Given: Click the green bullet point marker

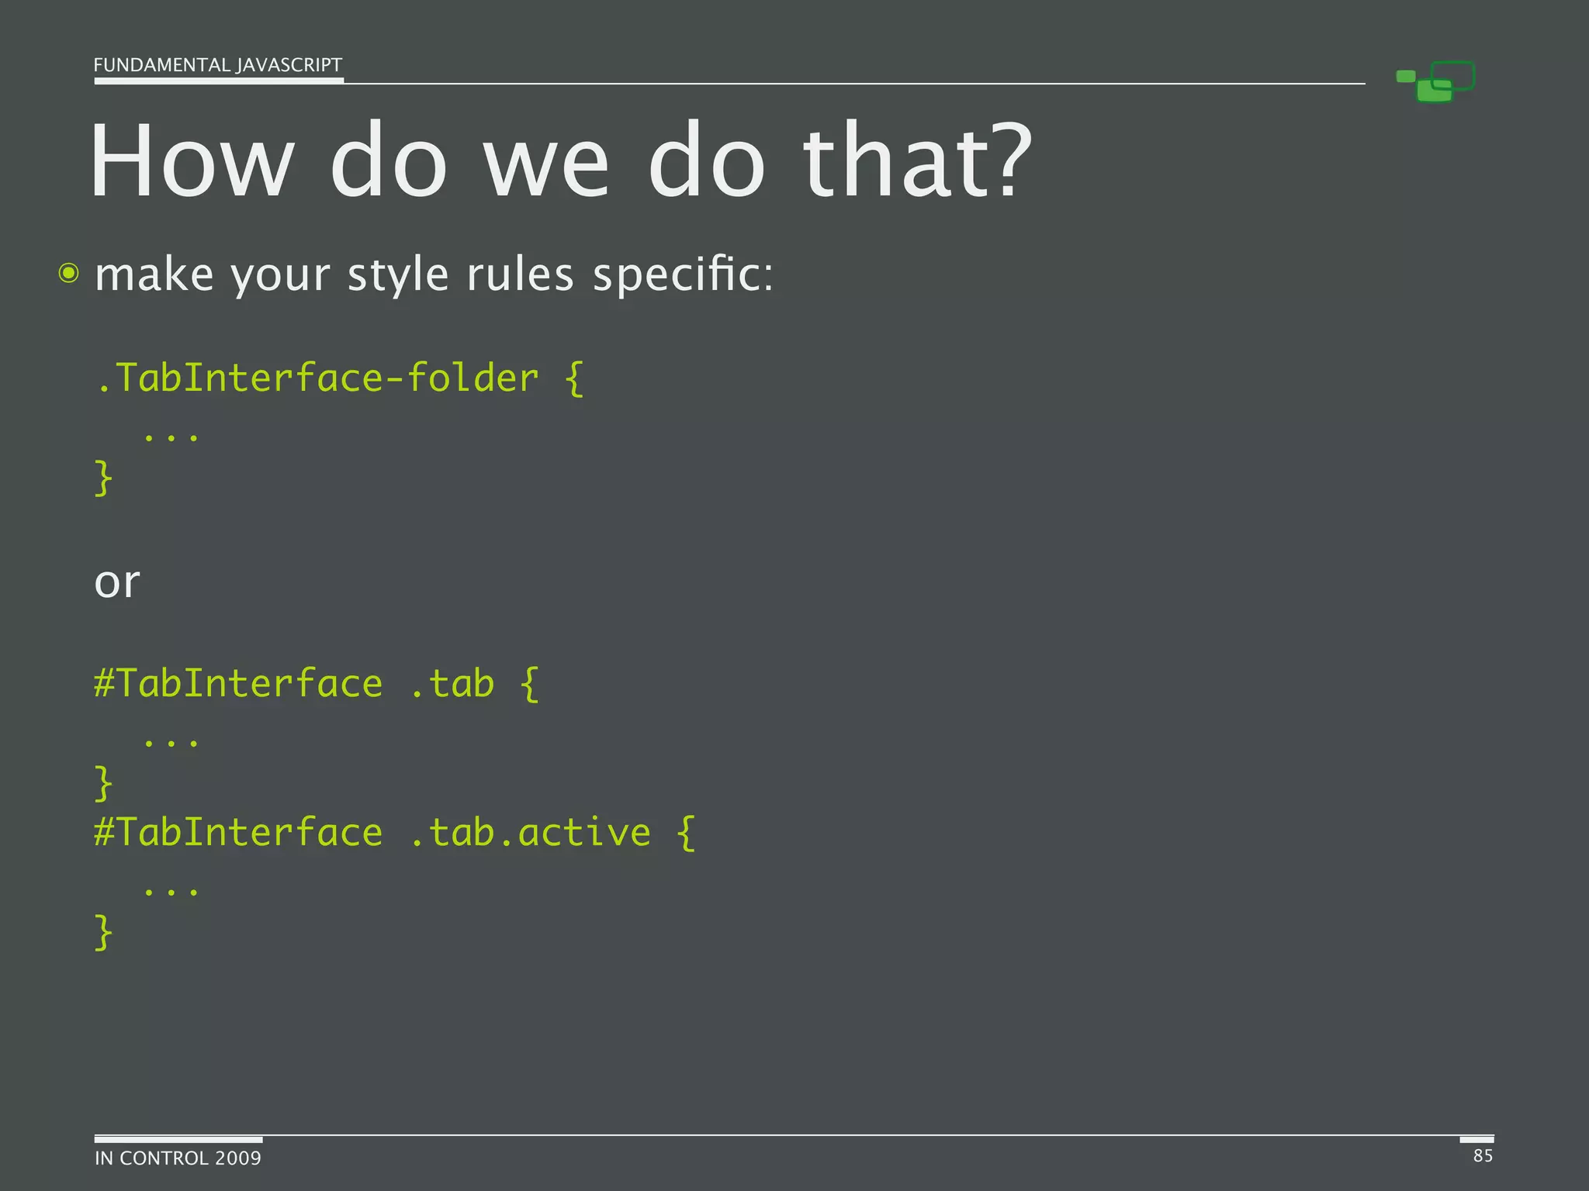Looking at the screenshot, I should [69, 274].
